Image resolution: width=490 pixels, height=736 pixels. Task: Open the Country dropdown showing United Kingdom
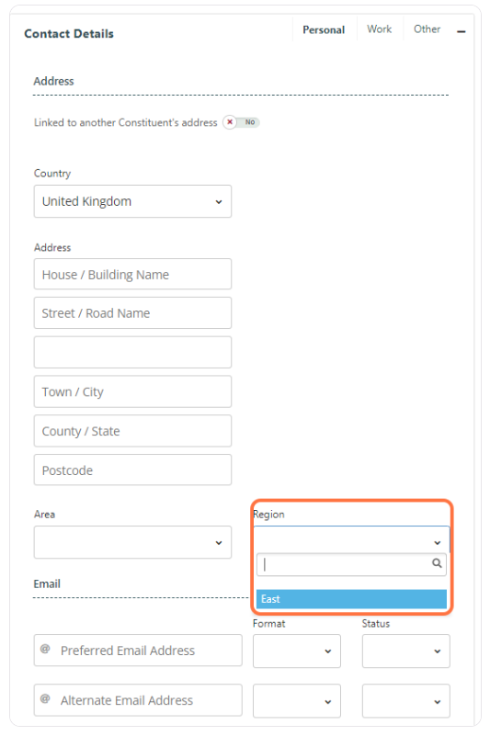[x=132, y=201]
